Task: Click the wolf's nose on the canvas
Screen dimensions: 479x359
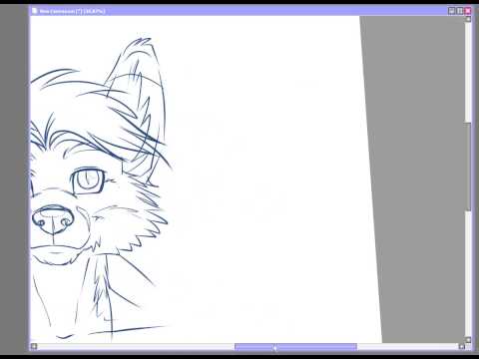Action: pyautogui.click(x=53, y=219)
